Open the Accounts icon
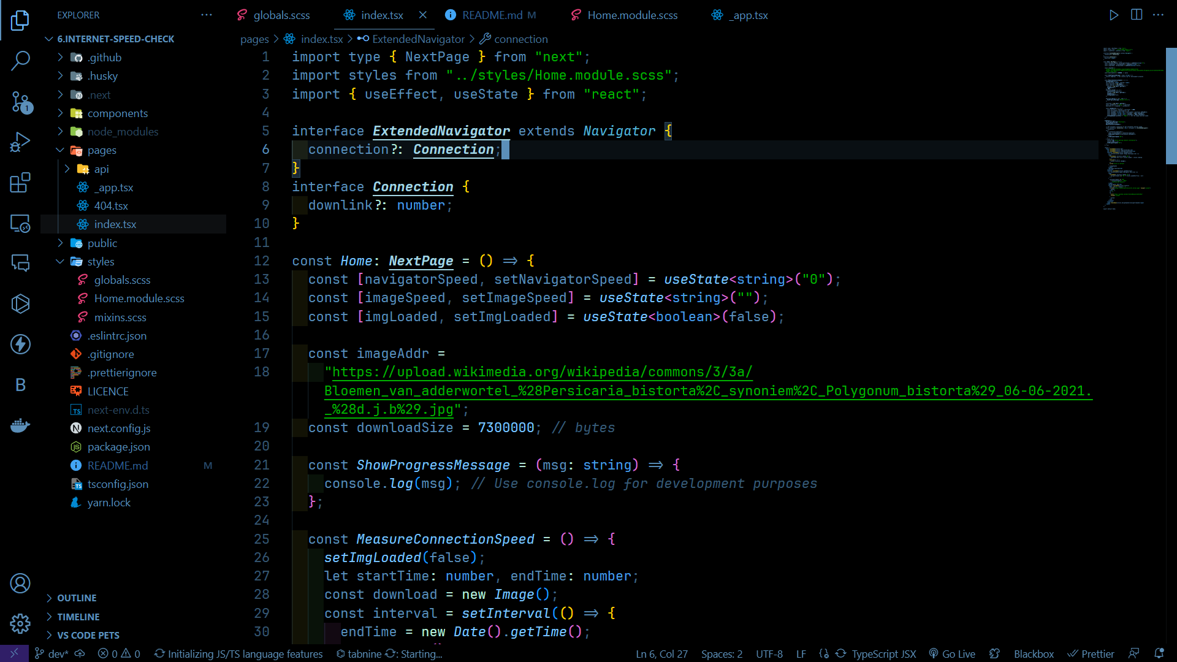Viewport: 1177px width, 662px height. [20, 583]
